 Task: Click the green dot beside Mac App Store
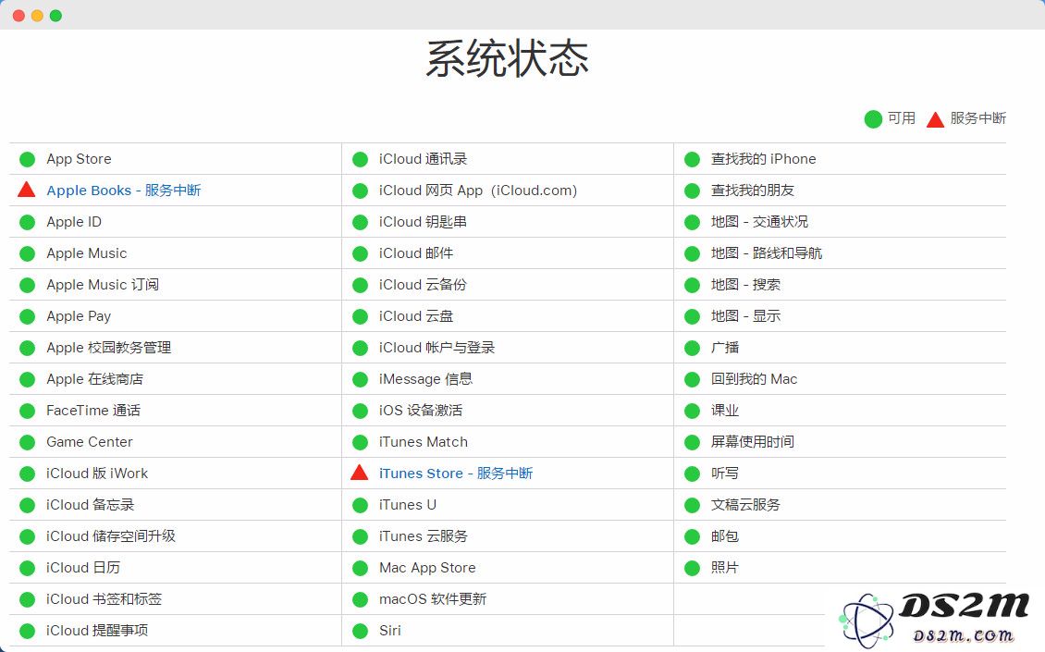360,568
